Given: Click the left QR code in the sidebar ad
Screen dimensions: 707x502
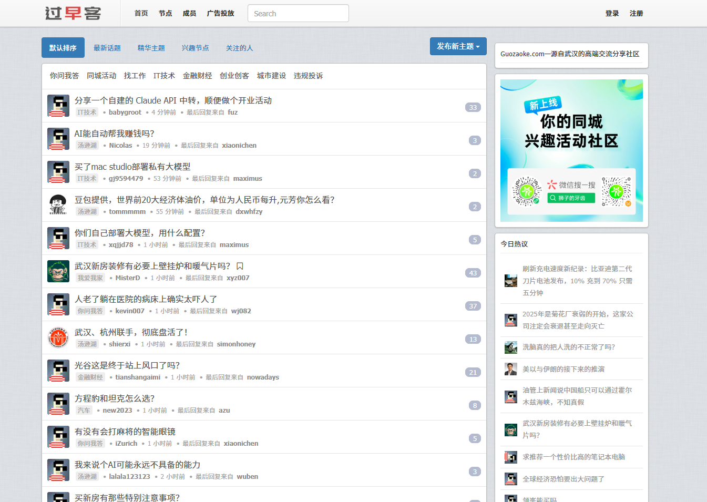Looking at the screenshot, I should (526, 192).
